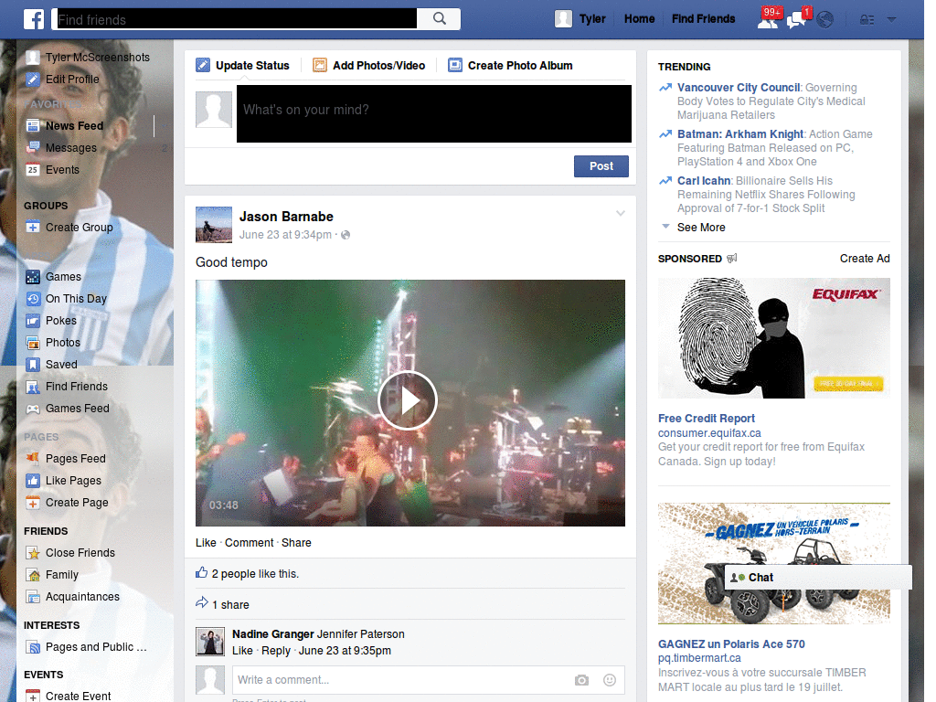The width and height of the screenshot is (936, 702).
Task: Click Jason Barnabe's avatar thumbnail
Action: [214, 225]
